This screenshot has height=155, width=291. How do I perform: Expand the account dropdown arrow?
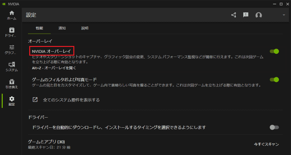point(284,15)
